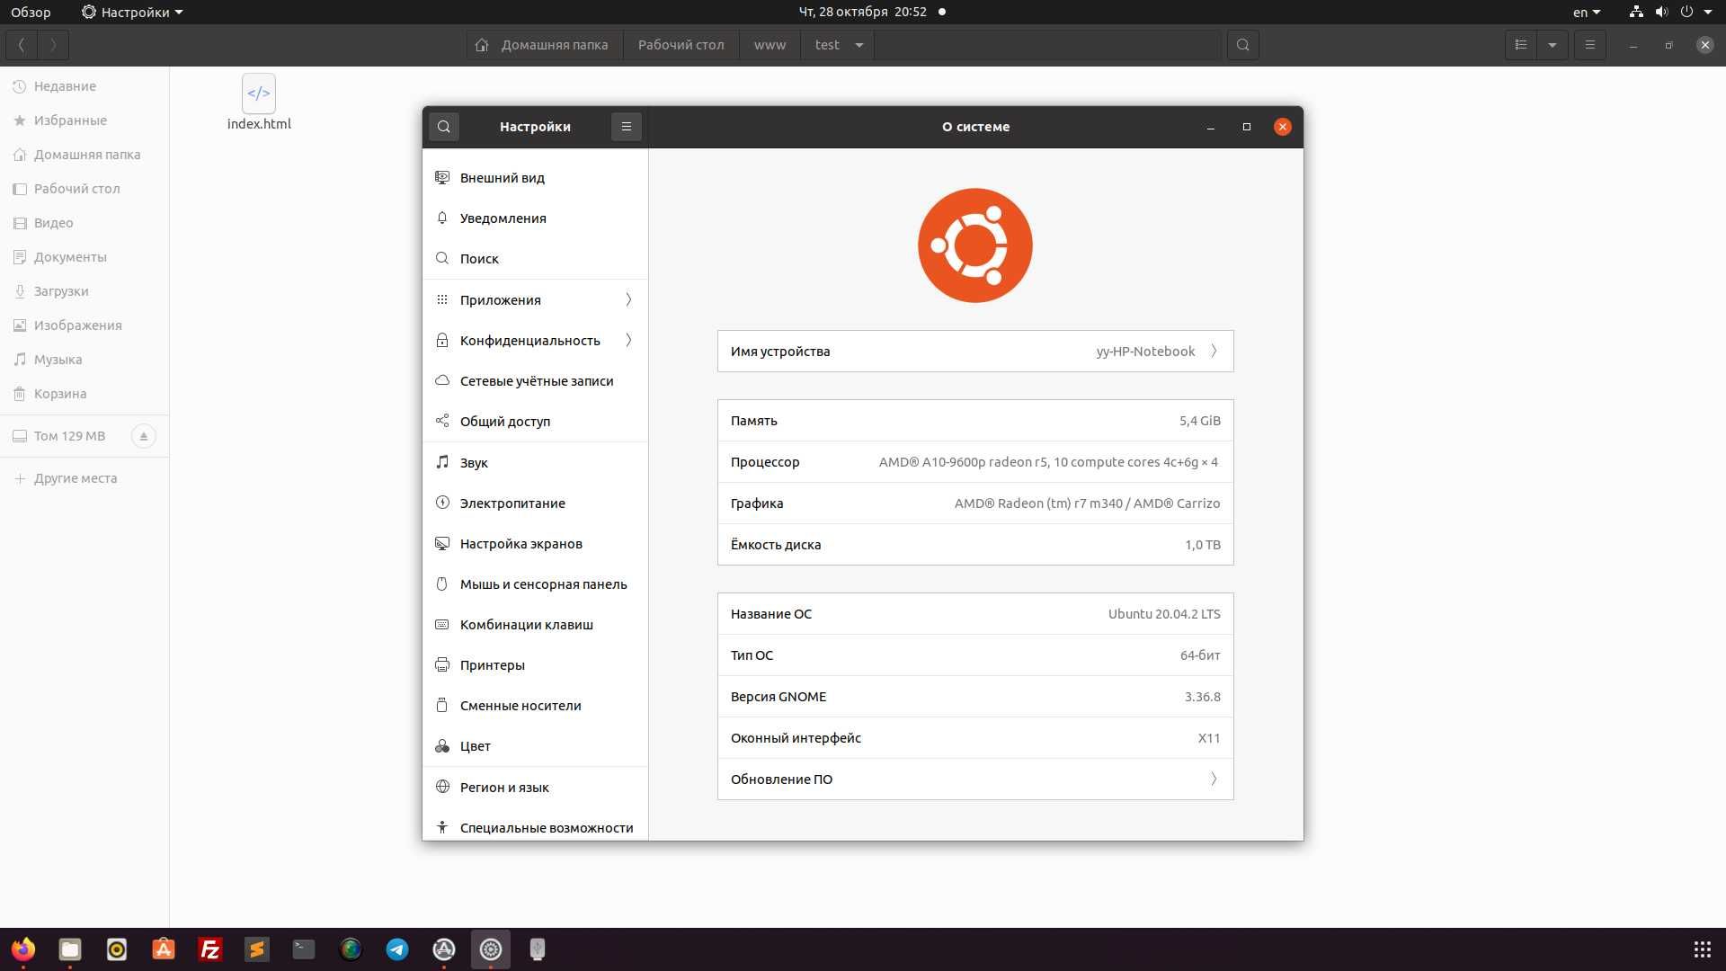Show the applications grid in the dock
The height and width of the screenshot is (971, 1726).
[x=1702, y=949]
